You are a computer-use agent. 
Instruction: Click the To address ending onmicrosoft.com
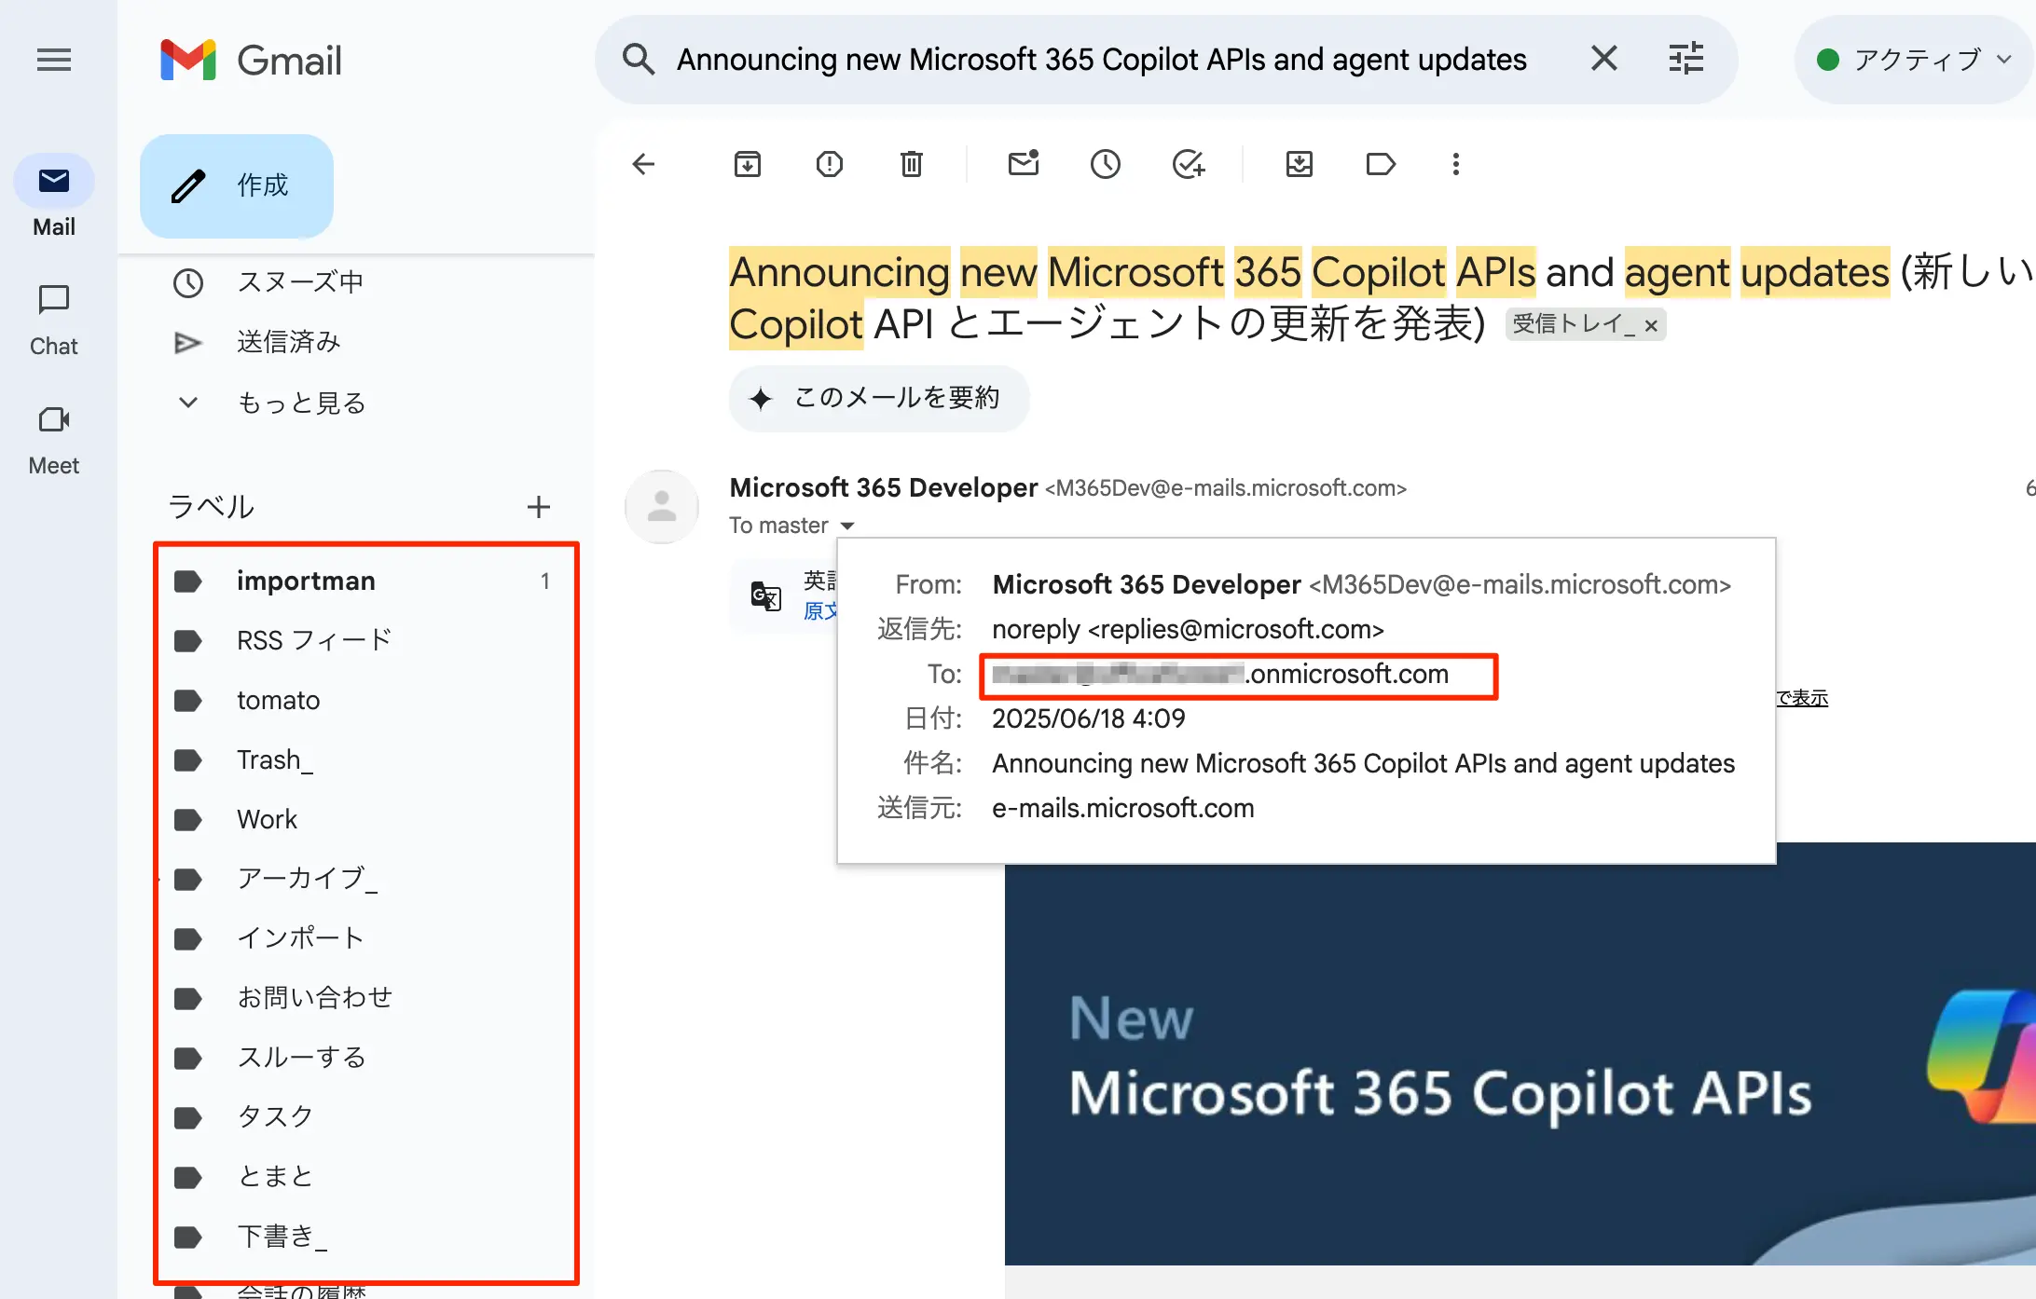(x=1221, y=674)
